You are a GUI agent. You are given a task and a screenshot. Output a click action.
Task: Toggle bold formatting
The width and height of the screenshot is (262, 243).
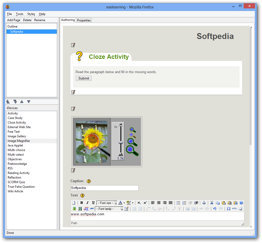tap(81, 203)
